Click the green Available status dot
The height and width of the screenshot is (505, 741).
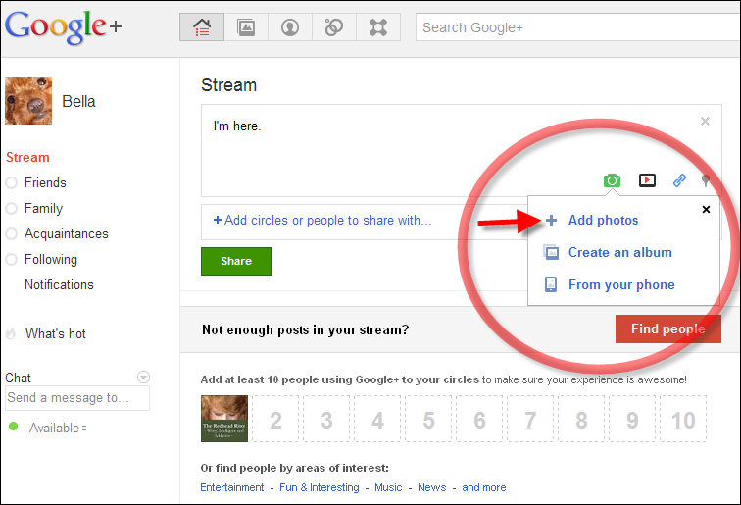(14, 427)
